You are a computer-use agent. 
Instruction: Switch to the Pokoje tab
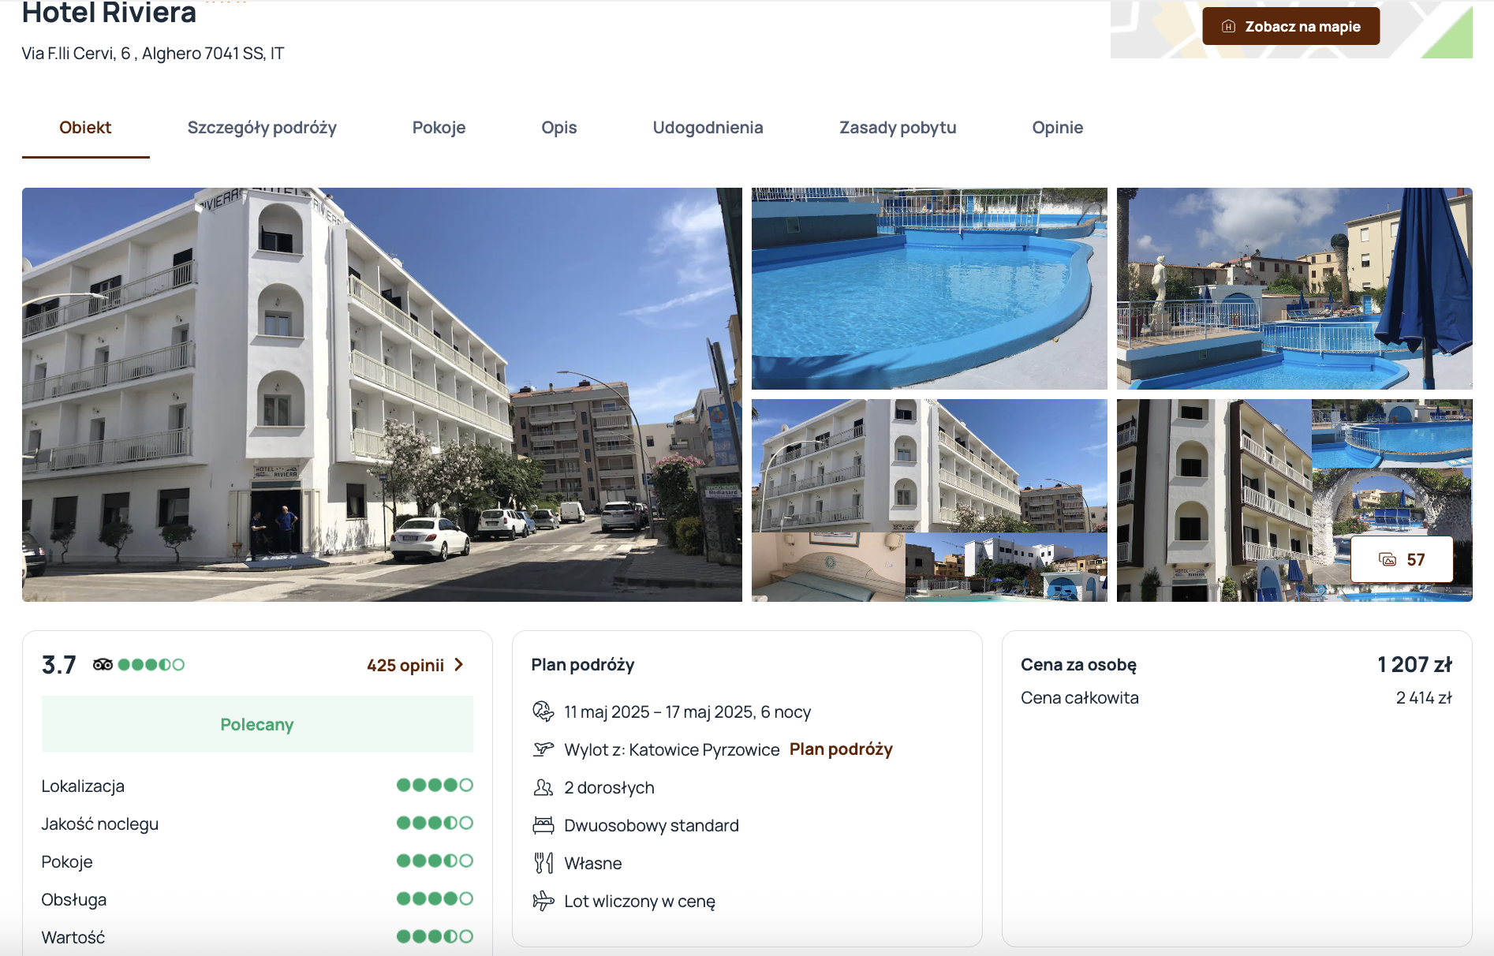pos(439,128)
